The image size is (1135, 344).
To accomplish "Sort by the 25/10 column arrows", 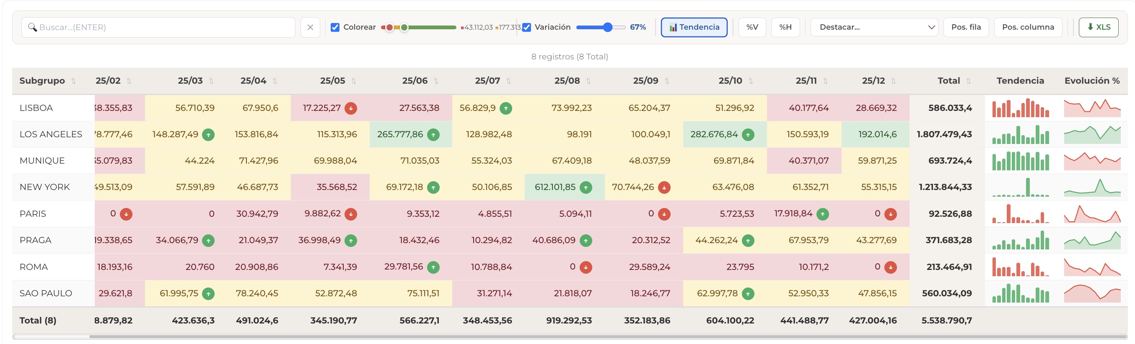I will (751, 81).
